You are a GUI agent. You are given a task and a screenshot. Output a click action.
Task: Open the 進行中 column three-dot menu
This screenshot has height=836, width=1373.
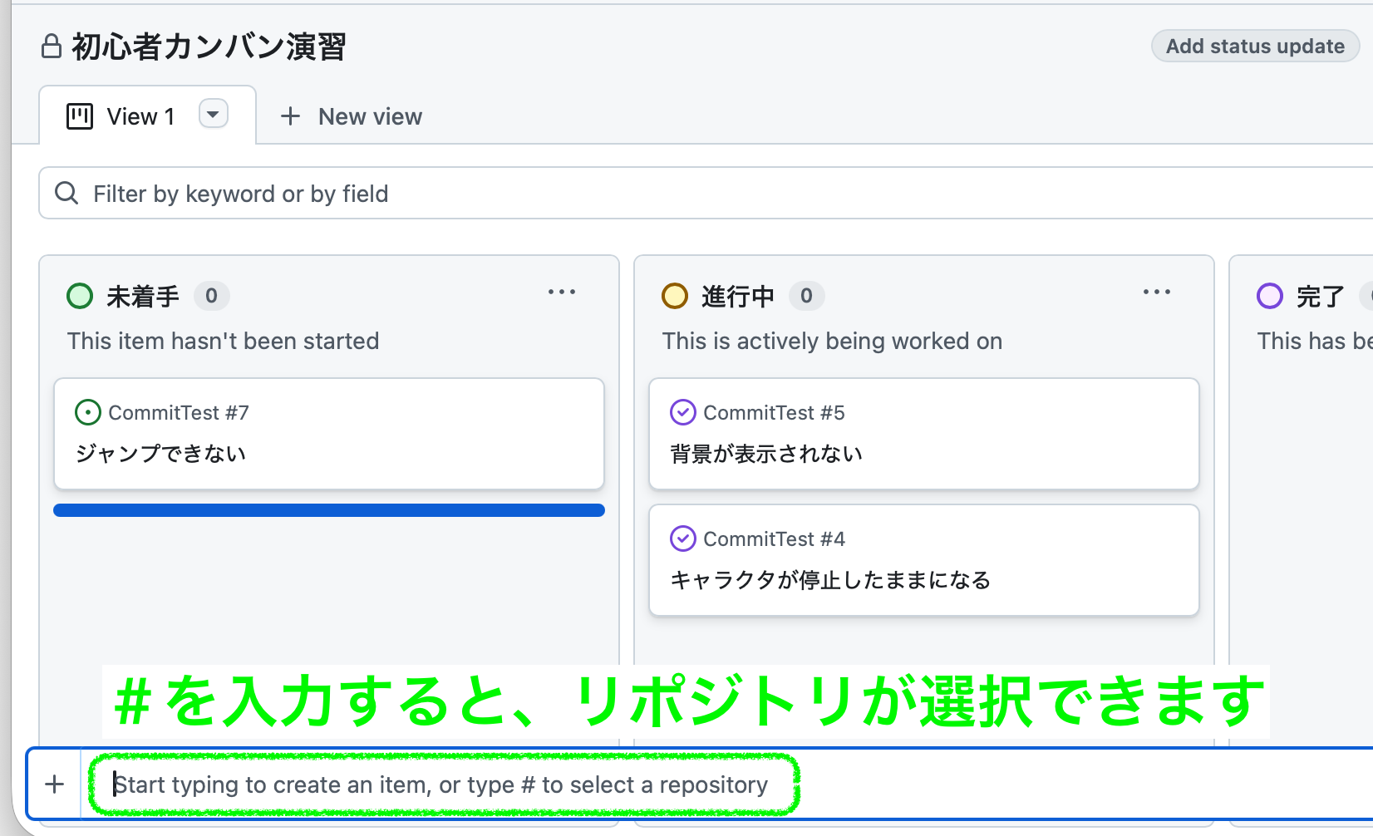[x=1156, y=293]
